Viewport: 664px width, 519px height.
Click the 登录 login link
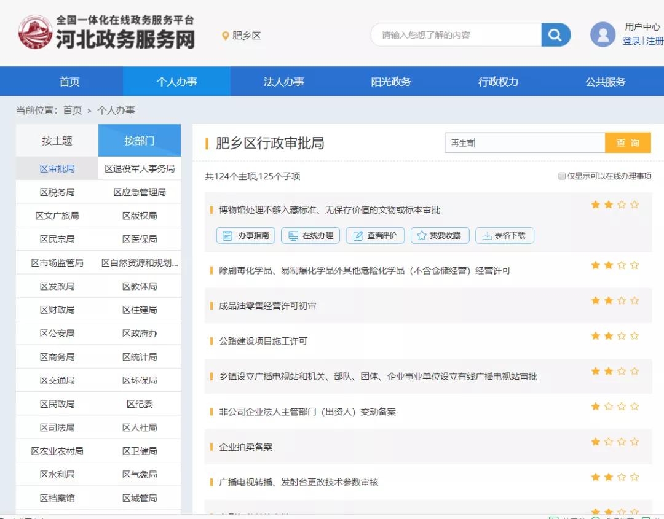click(x=631, y=41)
